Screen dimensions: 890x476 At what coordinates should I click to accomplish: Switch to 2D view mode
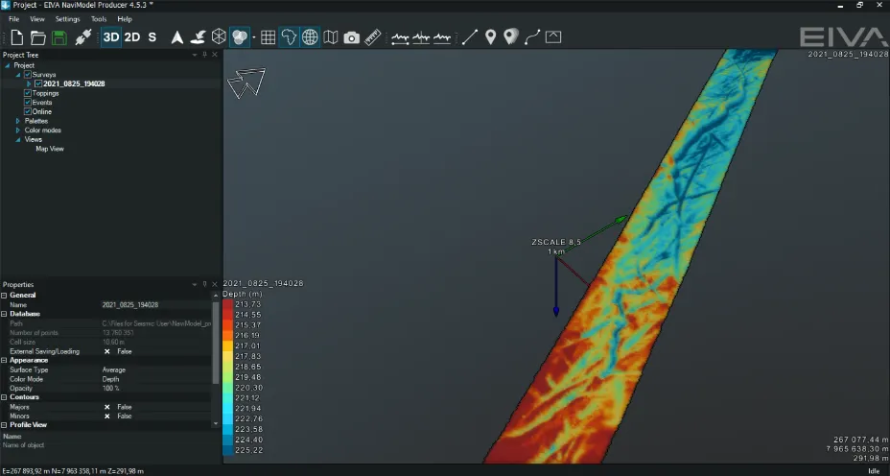[132, 37]
